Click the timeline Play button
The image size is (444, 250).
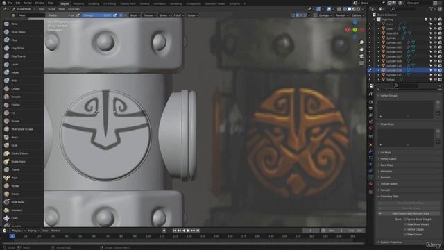point(188,231)
